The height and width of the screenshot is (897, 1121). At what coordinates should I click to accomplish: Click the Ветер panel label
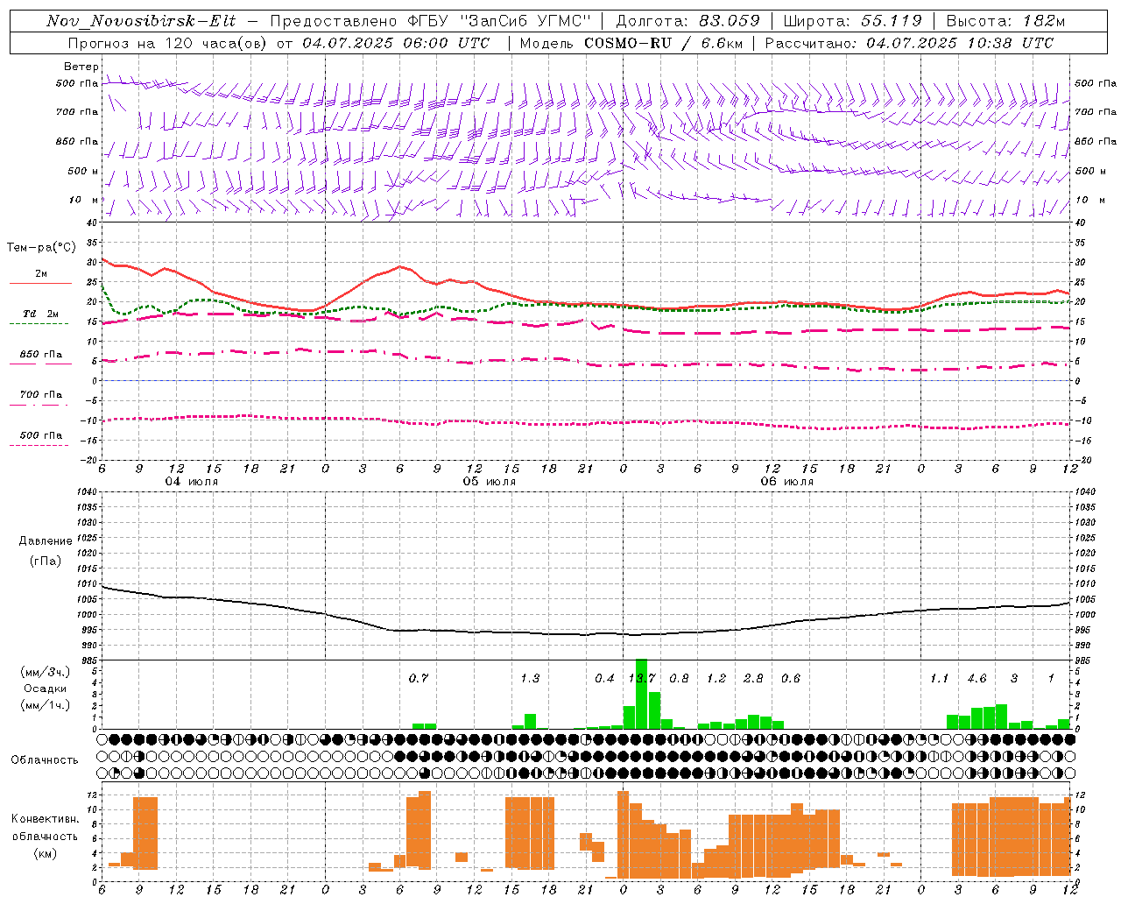[81, 67]
